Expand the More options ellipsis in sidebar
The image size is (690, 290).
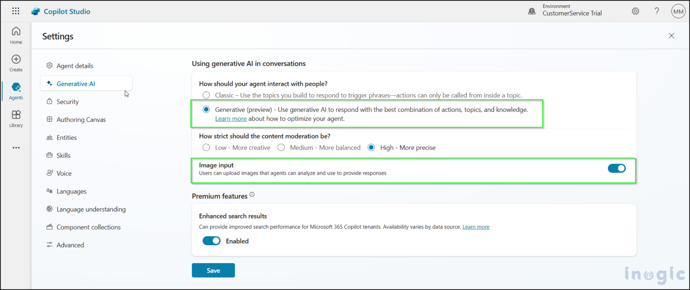16,147
